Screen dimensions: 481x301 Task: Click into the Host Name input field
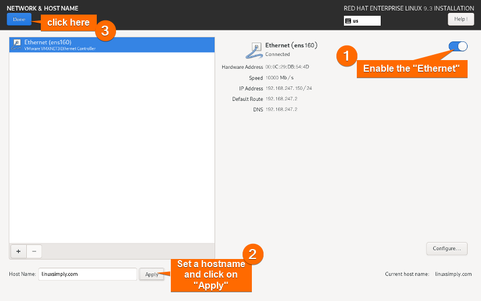87,274
